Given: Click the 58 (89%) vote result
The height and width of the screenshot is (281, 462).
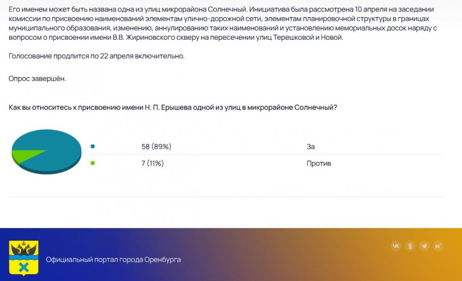Looking at the screenshot, I should 156,146.
